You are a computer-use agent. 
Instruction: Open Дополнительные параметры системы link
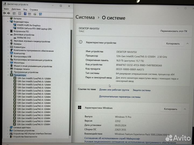[x=120, y=97]
